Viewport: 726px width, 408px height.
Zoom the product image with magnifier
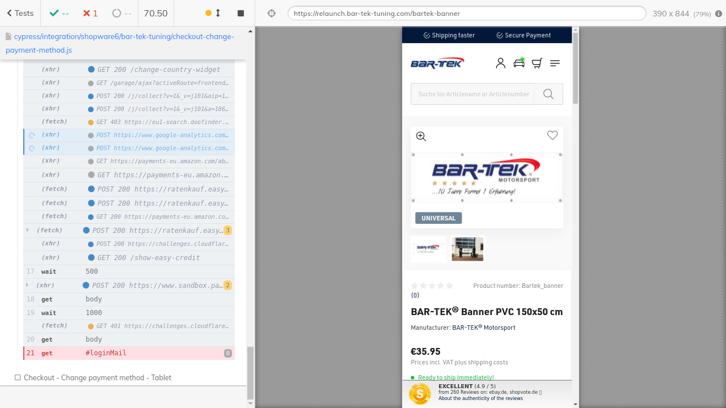click(x=421, y=136)
